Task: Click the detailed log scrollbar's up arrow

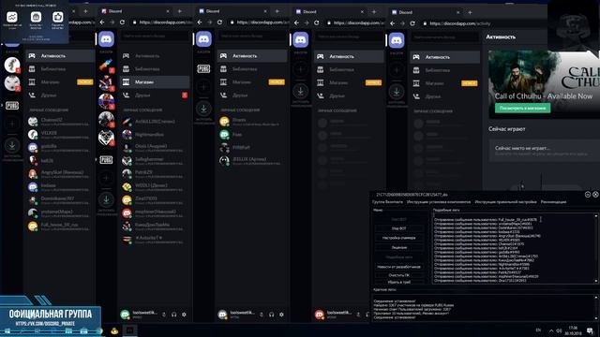Action: (596, 216)
